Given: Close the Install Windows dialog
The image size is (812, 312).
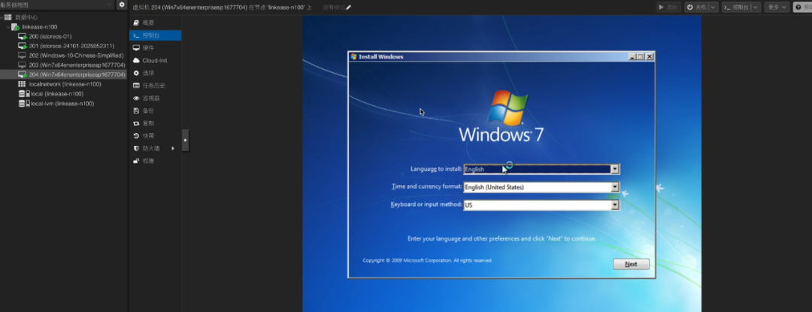Looking at the screenshot, I should tap(650, 57).
